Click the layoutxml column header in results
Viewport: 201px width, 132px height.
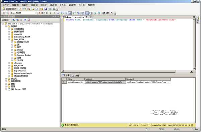(x=148, y=79)
